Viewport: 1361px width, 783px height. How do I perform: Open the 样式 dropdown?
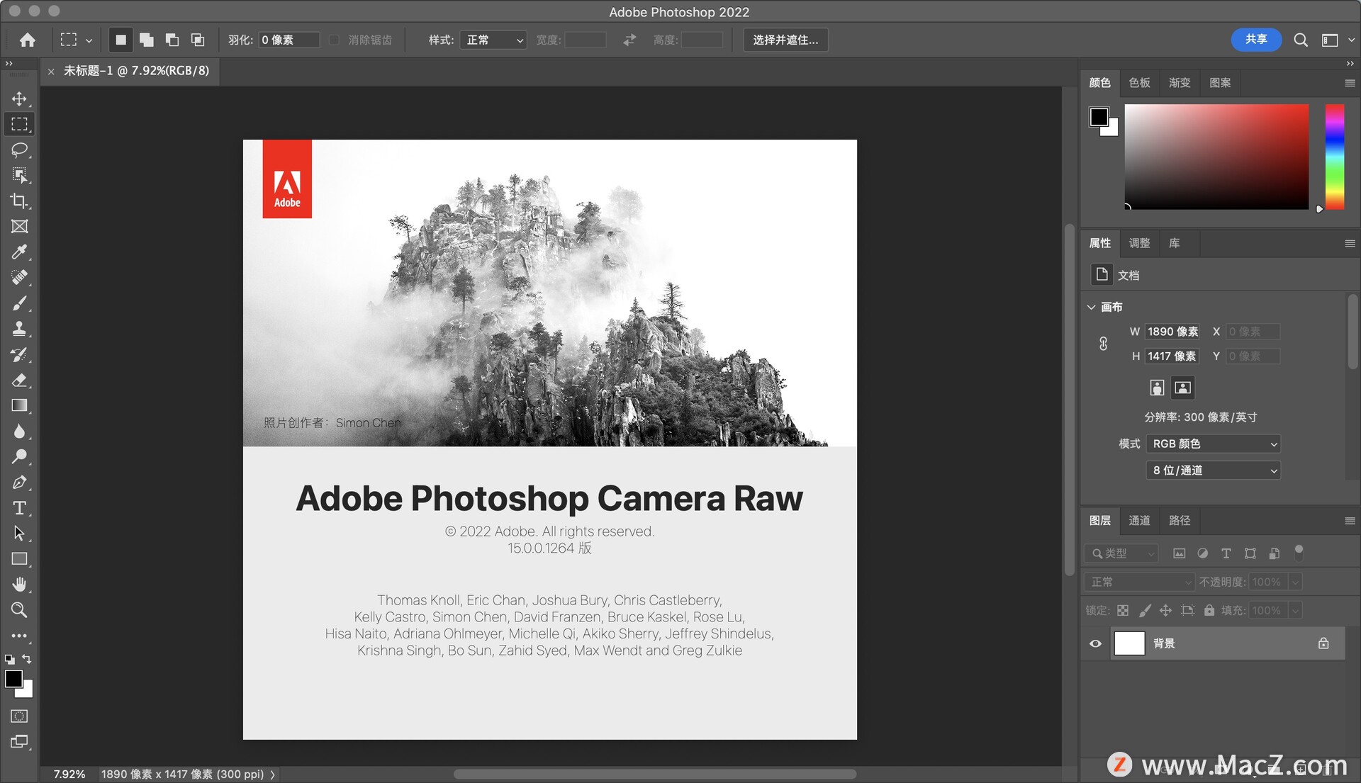[494, 40]
